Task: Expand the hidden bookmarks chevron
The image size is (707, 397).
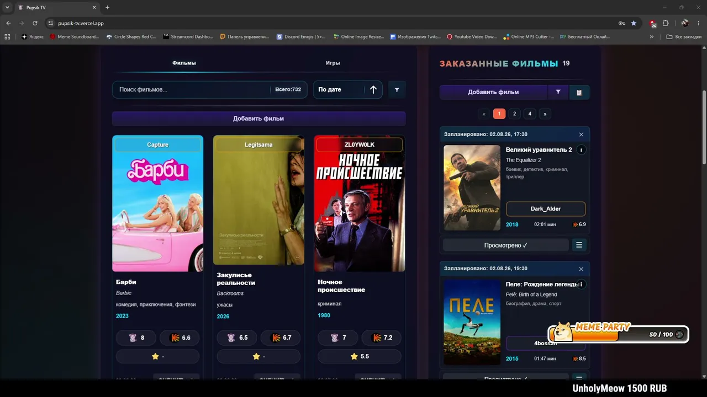Action: pyautogui.click(x=652, y=37)
